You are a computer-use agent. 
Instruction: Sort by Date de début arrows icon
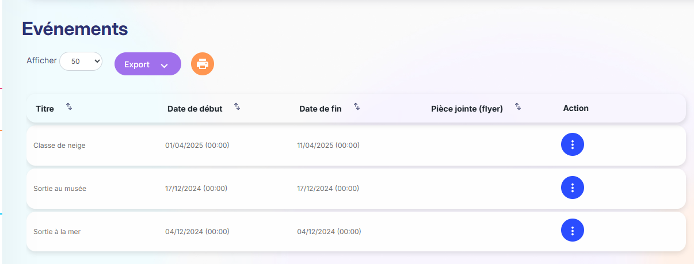click(x=237, y=106)
